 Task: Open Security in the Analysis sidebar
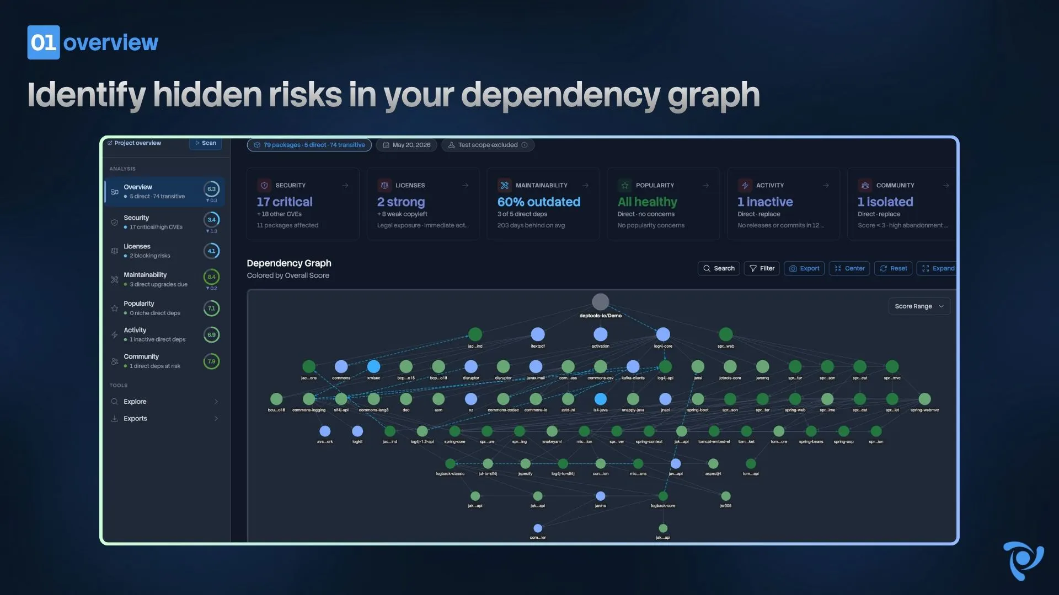tap(165, 222)
